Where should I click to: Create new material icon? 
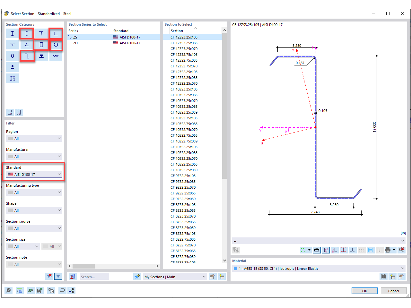click(392, 277)
